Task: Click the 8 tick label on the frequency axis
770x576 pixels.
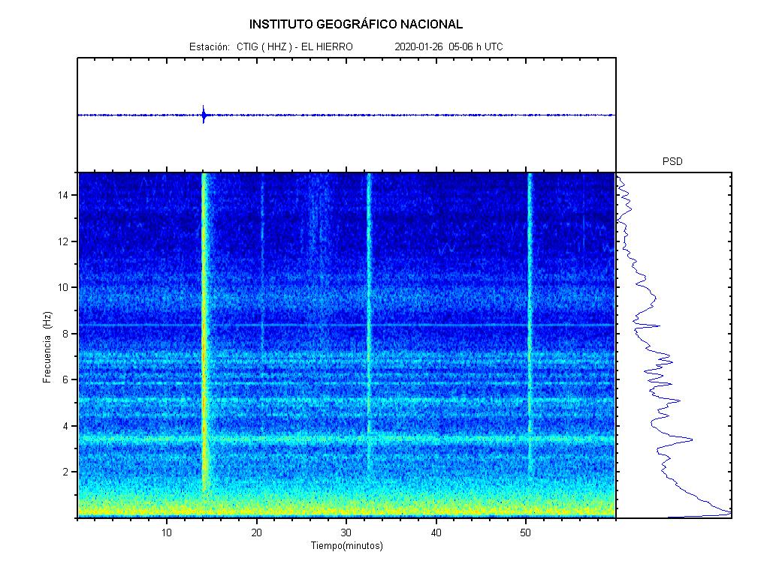Action: [68, 334]
